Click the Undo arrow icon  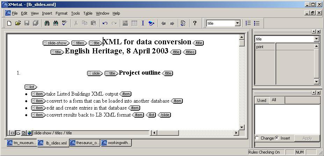[105, 23]
